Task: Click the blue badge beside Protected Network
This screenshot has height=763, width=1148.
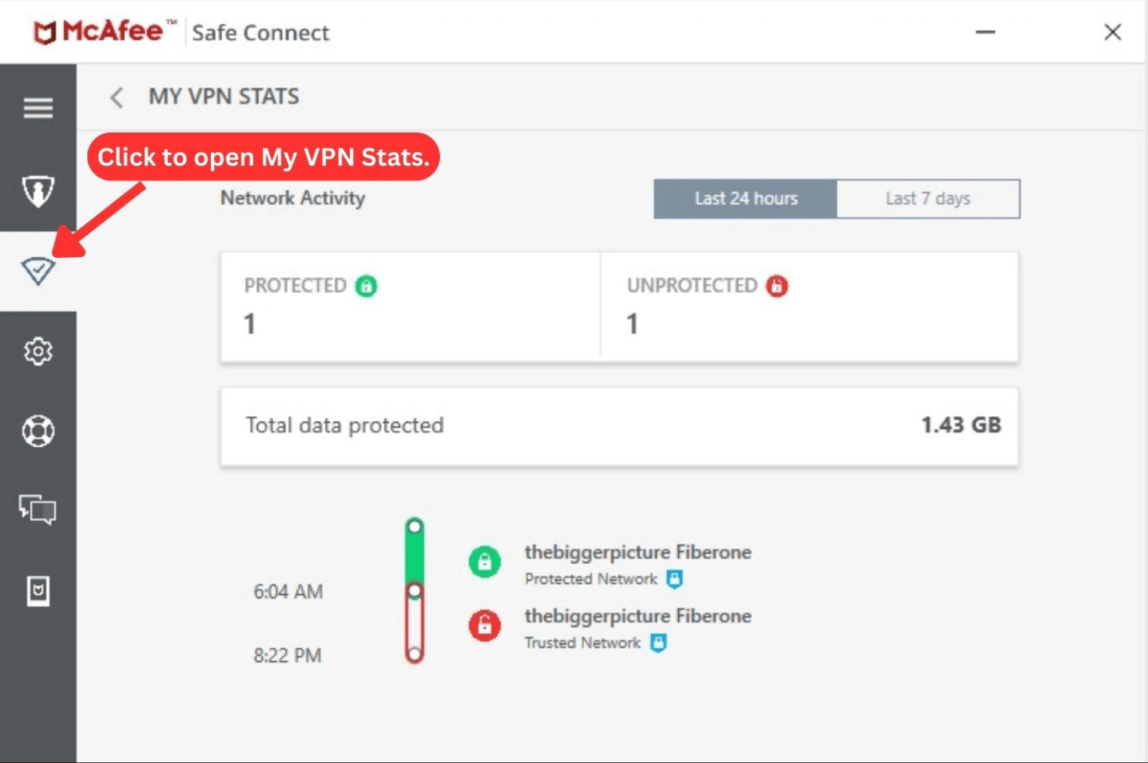Action: click(x=674, y=579)
